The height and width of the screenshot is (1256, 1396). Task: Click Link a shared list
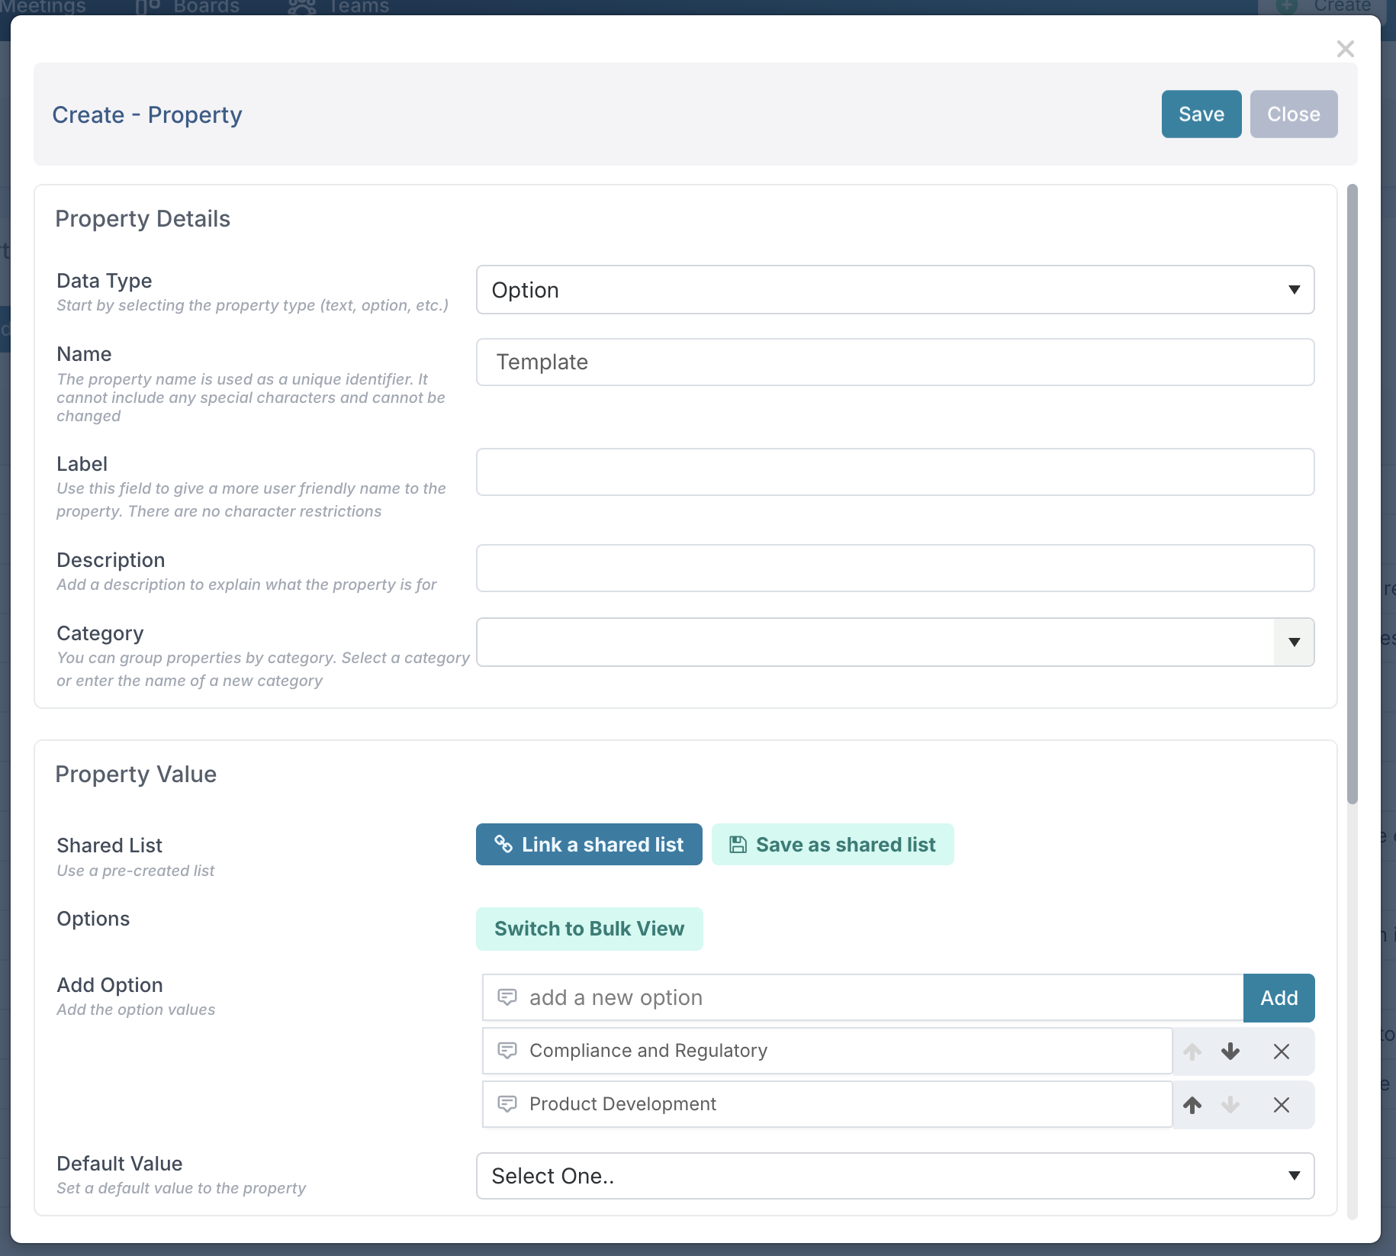tap(589, 845)
